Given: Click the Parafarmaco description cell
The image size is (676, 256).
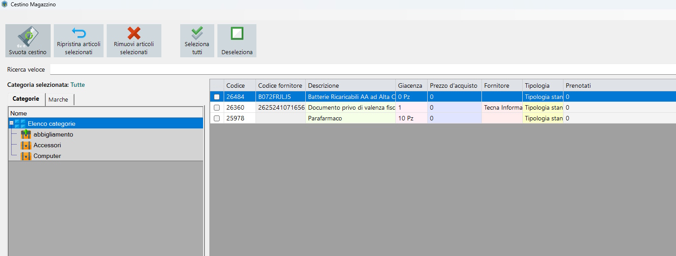Looking at the screenshot, I should (x=351, y=118).
